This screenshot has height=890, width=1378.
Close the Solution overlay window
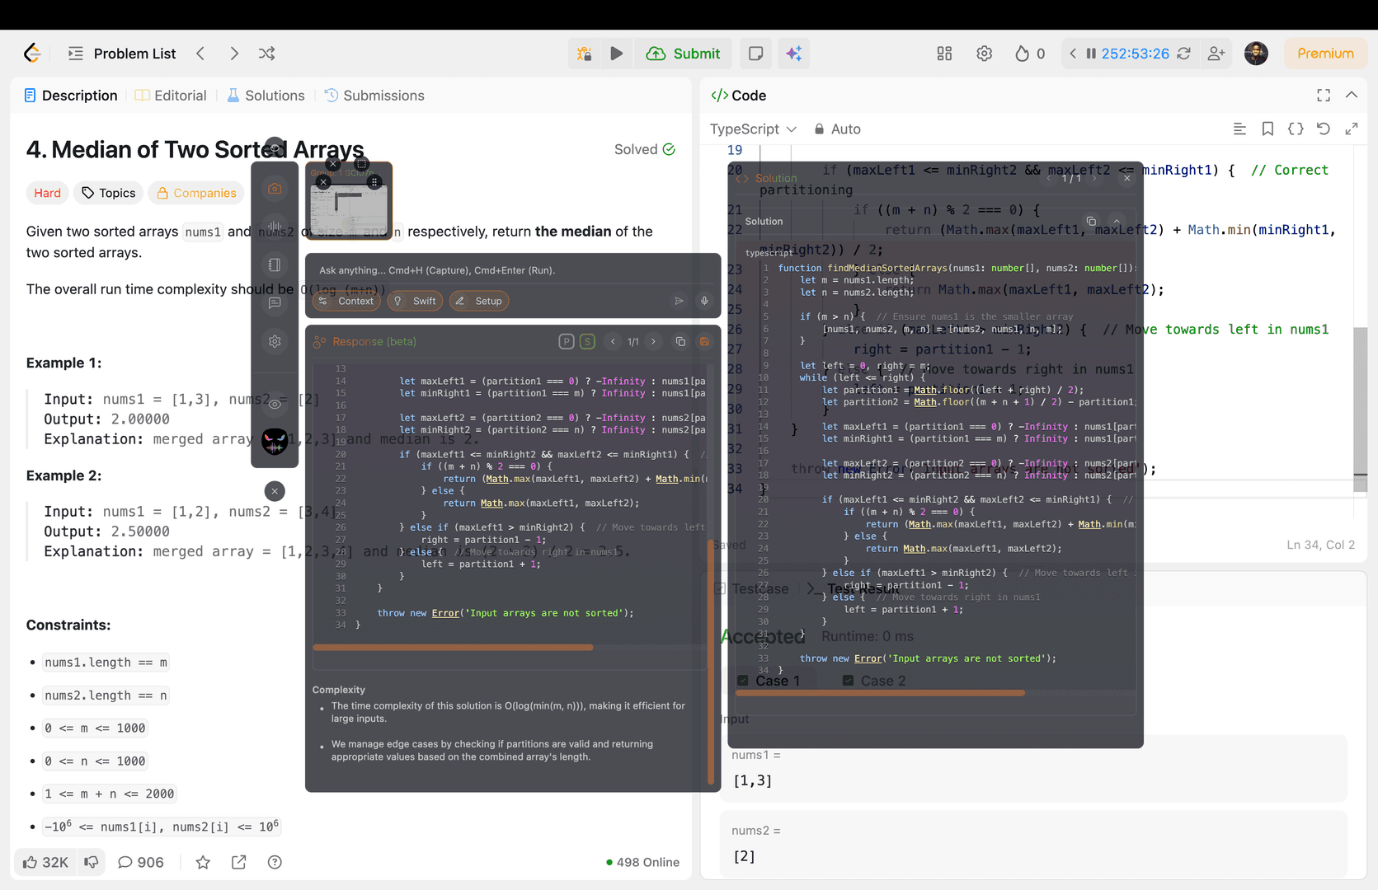point(1126,178)
